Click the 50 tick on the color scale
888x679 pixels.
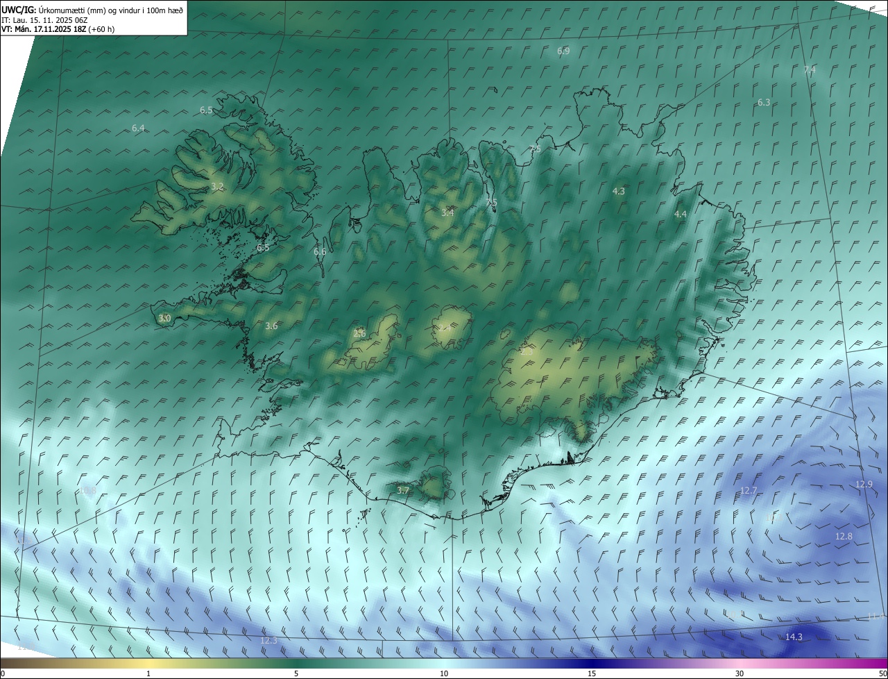(882, 673)
